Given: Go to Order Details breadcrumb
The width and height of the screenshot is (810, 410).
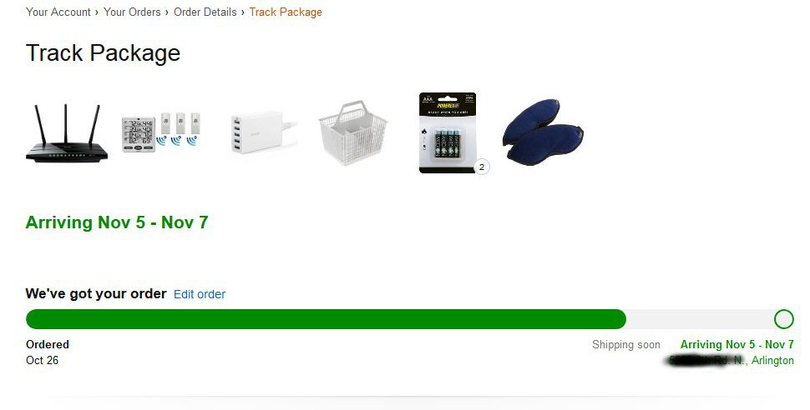Looking at the screenshot, I should tap(205, 12).
